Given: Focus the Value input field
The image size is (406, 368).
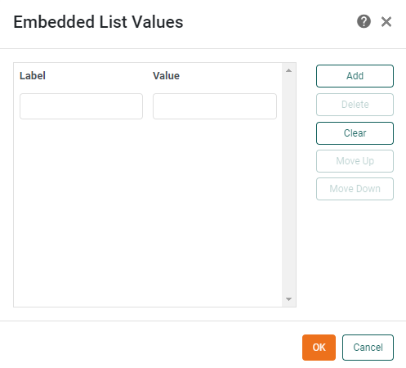Looking at the screenshot, I should click(215, 106).
